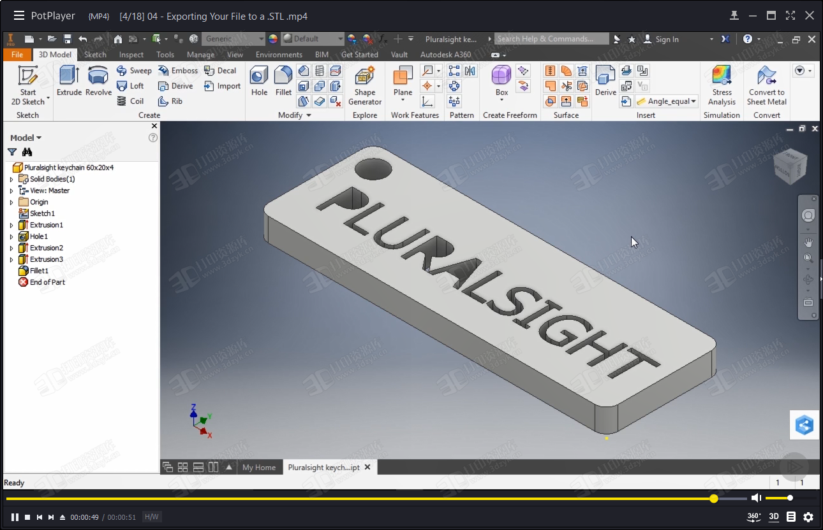Apply a Decal
823x530 pixels.
(x=220, y=71)
